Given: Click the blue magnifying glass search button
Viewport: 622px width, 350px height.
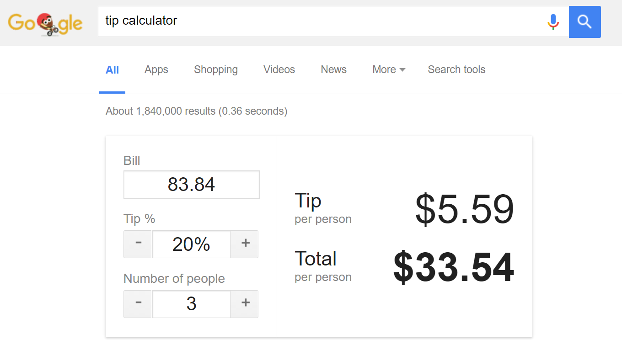Looking at the screenshot, I should click(584, 21).
